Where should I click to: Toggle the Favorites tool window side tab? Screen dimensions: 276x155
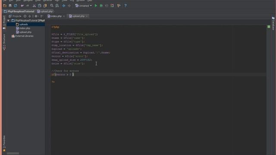[x=4, y=143]
